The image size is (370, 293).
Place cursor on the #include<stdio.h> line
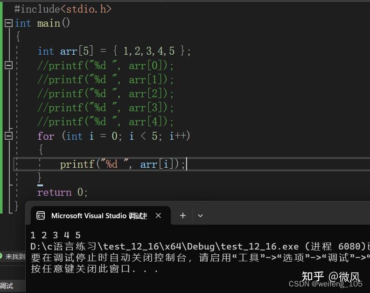[x=63, y=9]
